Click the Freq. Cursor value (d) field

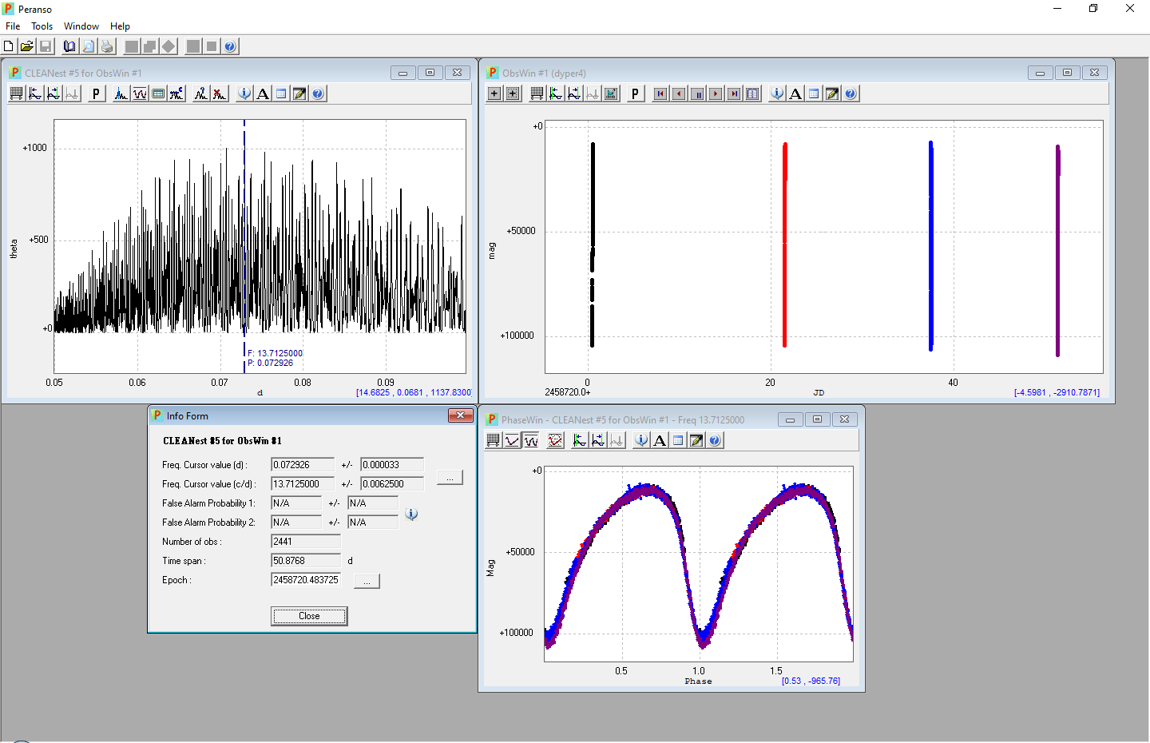click(x=303, y=465)
